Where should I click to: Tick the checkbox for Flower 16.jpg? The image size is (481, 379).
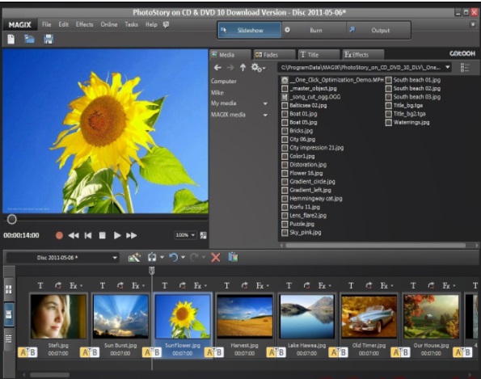tap(285, 173)
